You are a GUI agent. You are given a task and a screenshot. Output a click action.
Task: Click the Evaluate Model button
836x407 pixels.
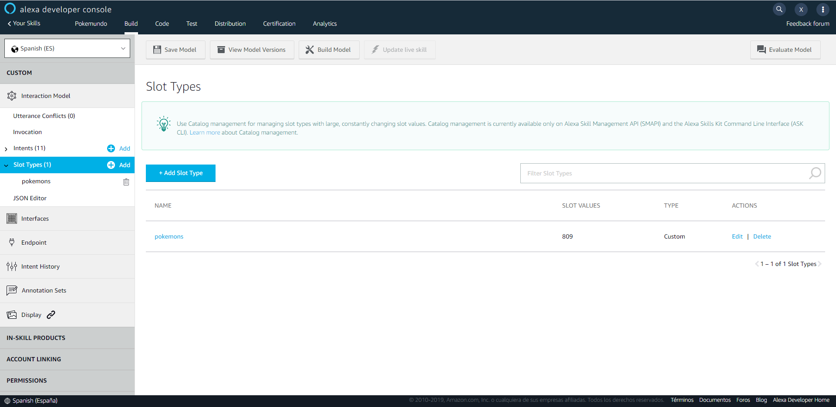click(x=785, y=50)
